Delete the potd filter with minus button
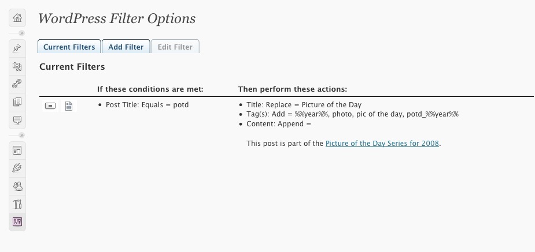This screenshot has height=252, width=535. click(50, 106)
